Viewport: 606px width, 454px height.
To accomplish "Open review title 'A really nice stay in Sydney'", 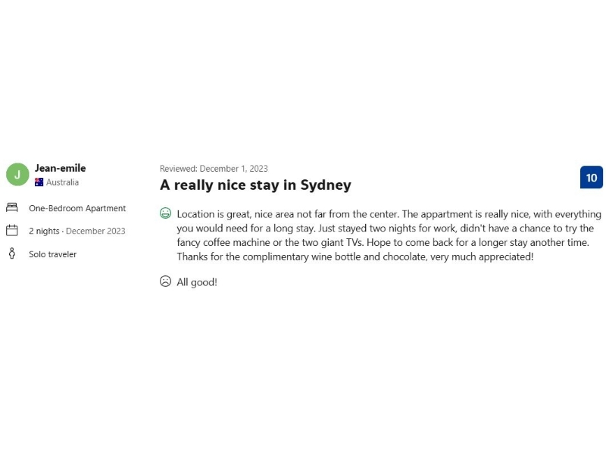I will pos(255,185).
